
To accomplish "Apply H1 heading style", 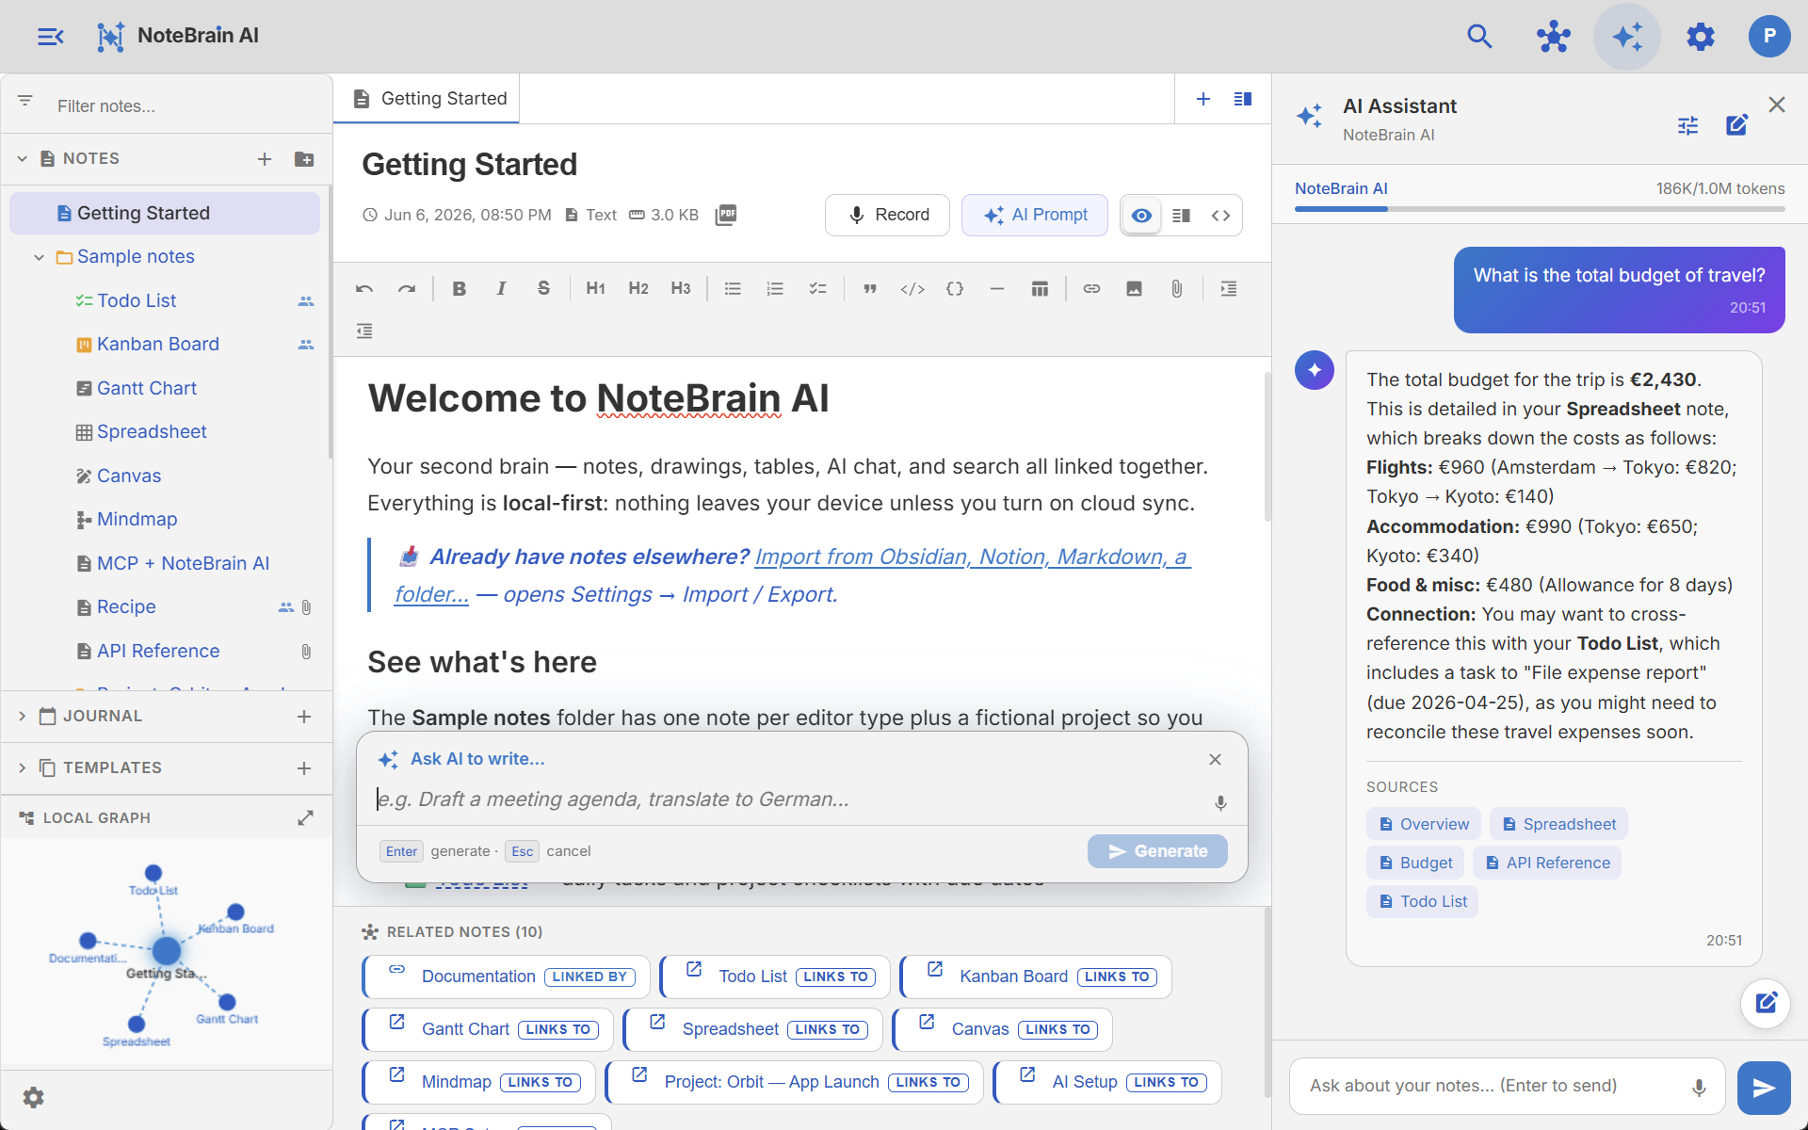I will click(x=595, y=289).
